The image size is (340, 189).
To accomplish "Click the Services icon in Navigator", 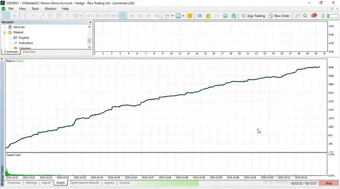I will [x=10, y=27].
